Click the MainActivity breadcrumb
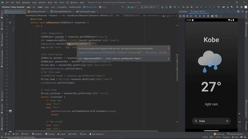 90,7
